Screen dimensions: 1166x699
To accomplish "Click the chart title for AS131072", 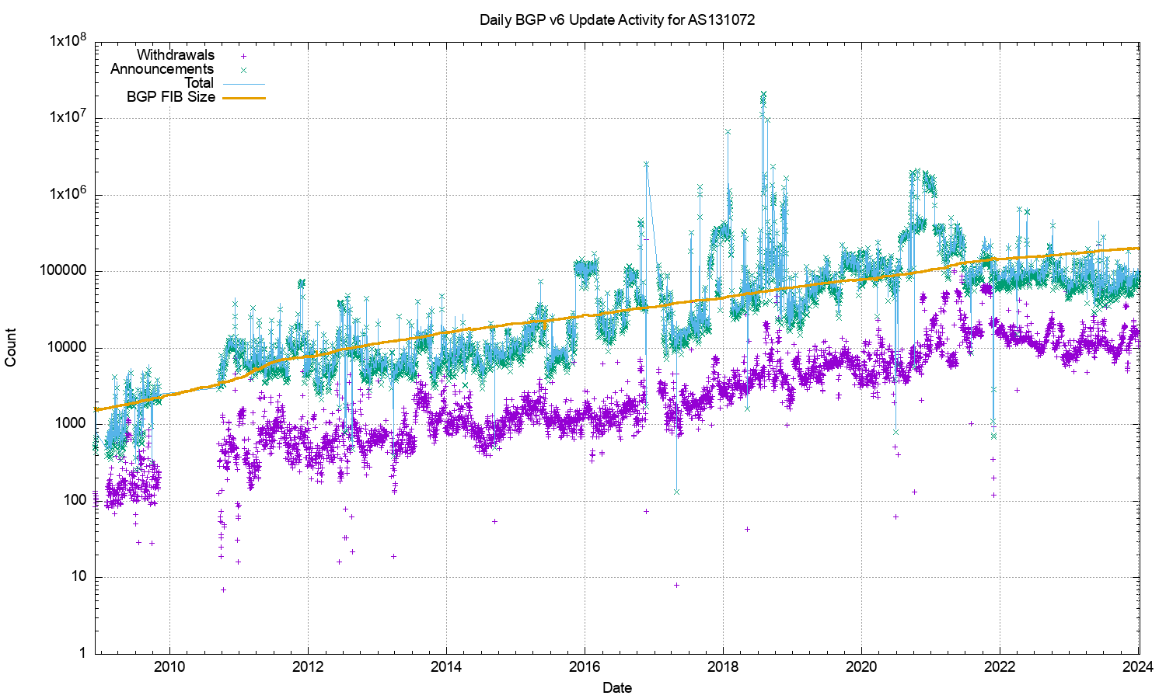I will (x=616, y=20).
